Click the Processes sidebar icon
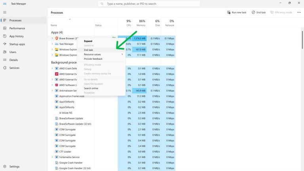 (x=5, y=20)
